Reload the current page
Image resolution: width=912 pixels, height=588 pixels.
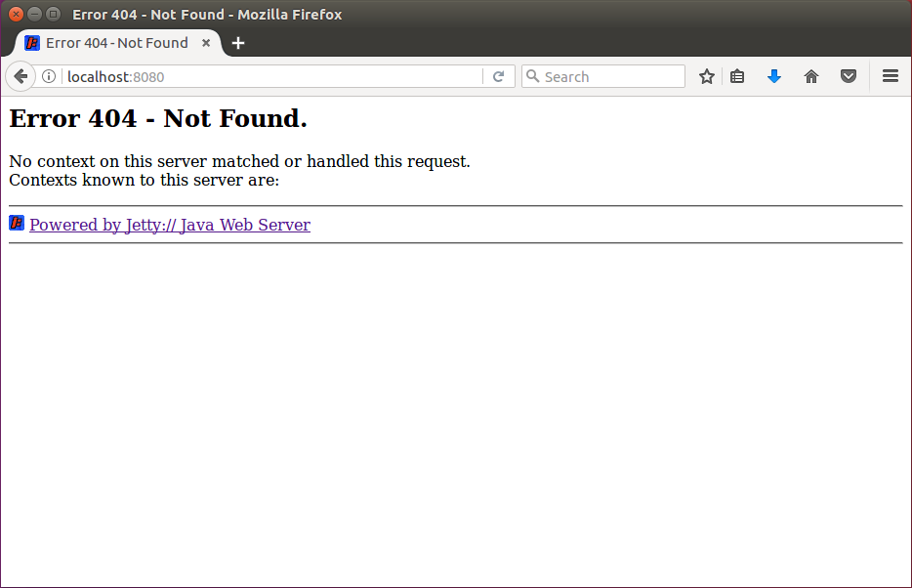click(498, 76)
